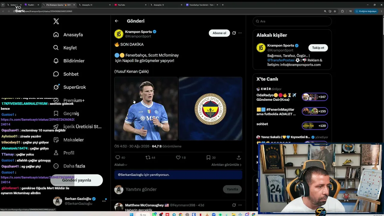The image size is (384, 216).
Task: Open the browser extensions puzzle icon
Action: (x=342, y=11)
